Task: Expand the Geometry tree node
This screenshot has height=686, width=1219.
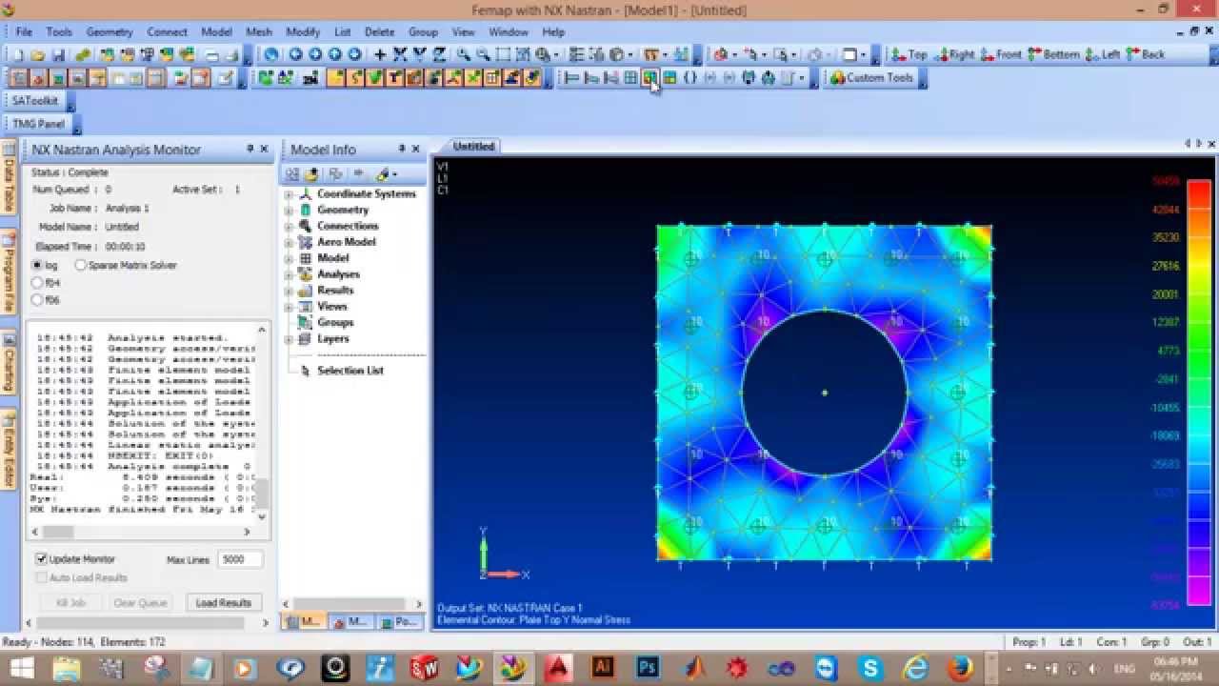Action: tap(289, 211)
